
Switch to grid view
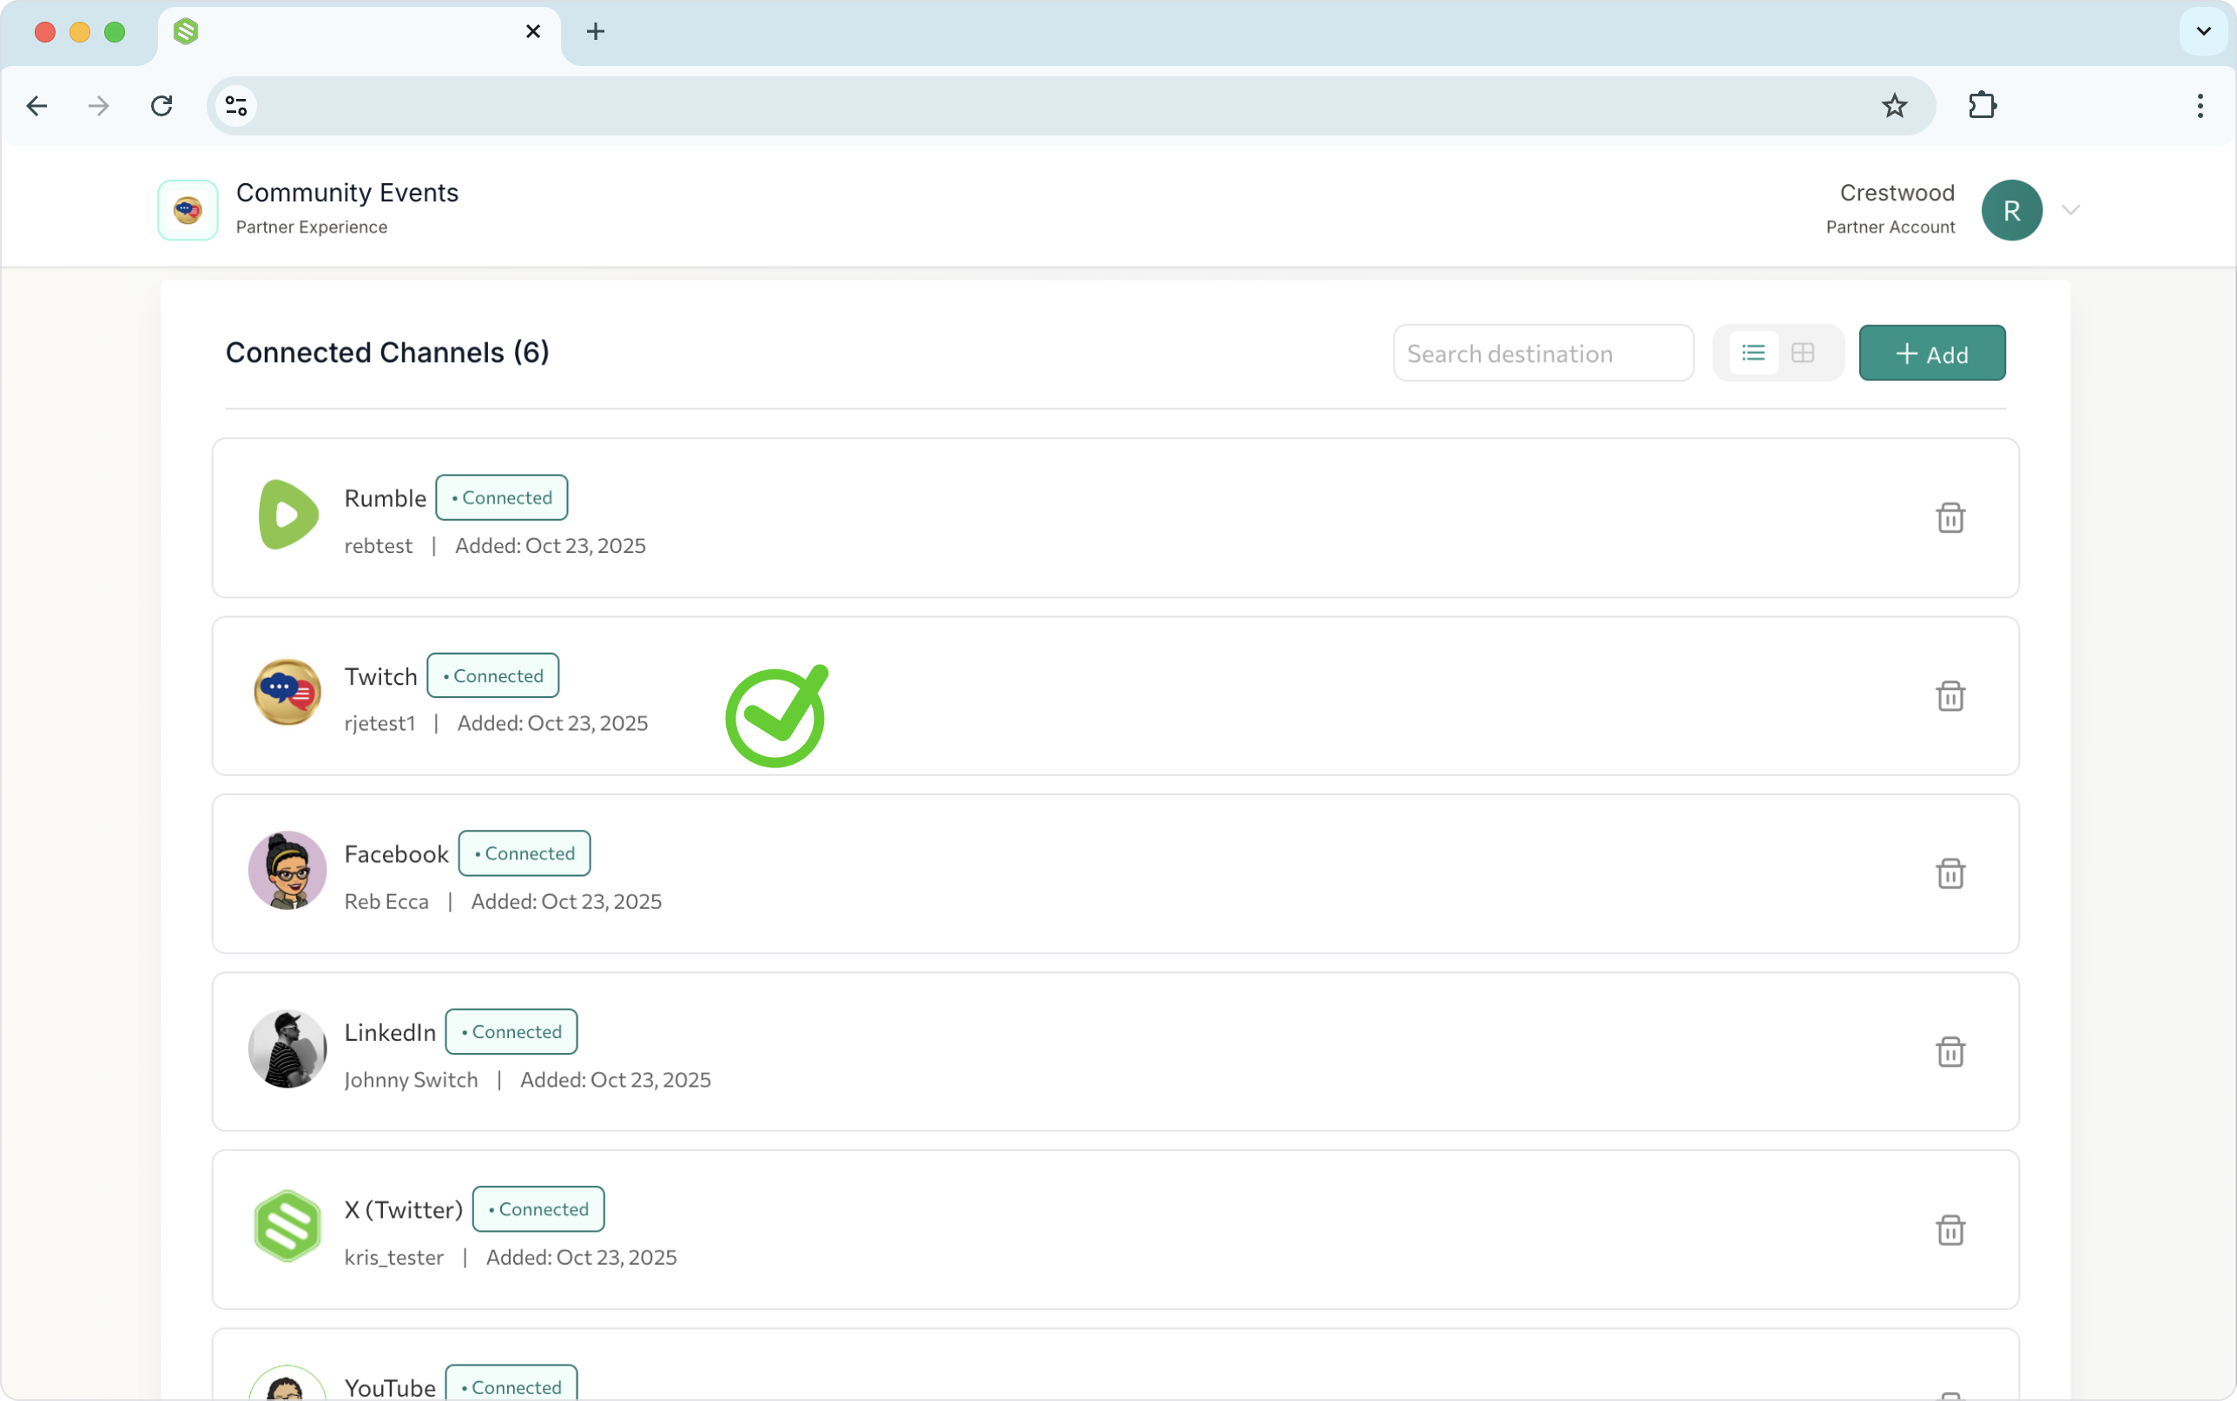point(1803,353)
